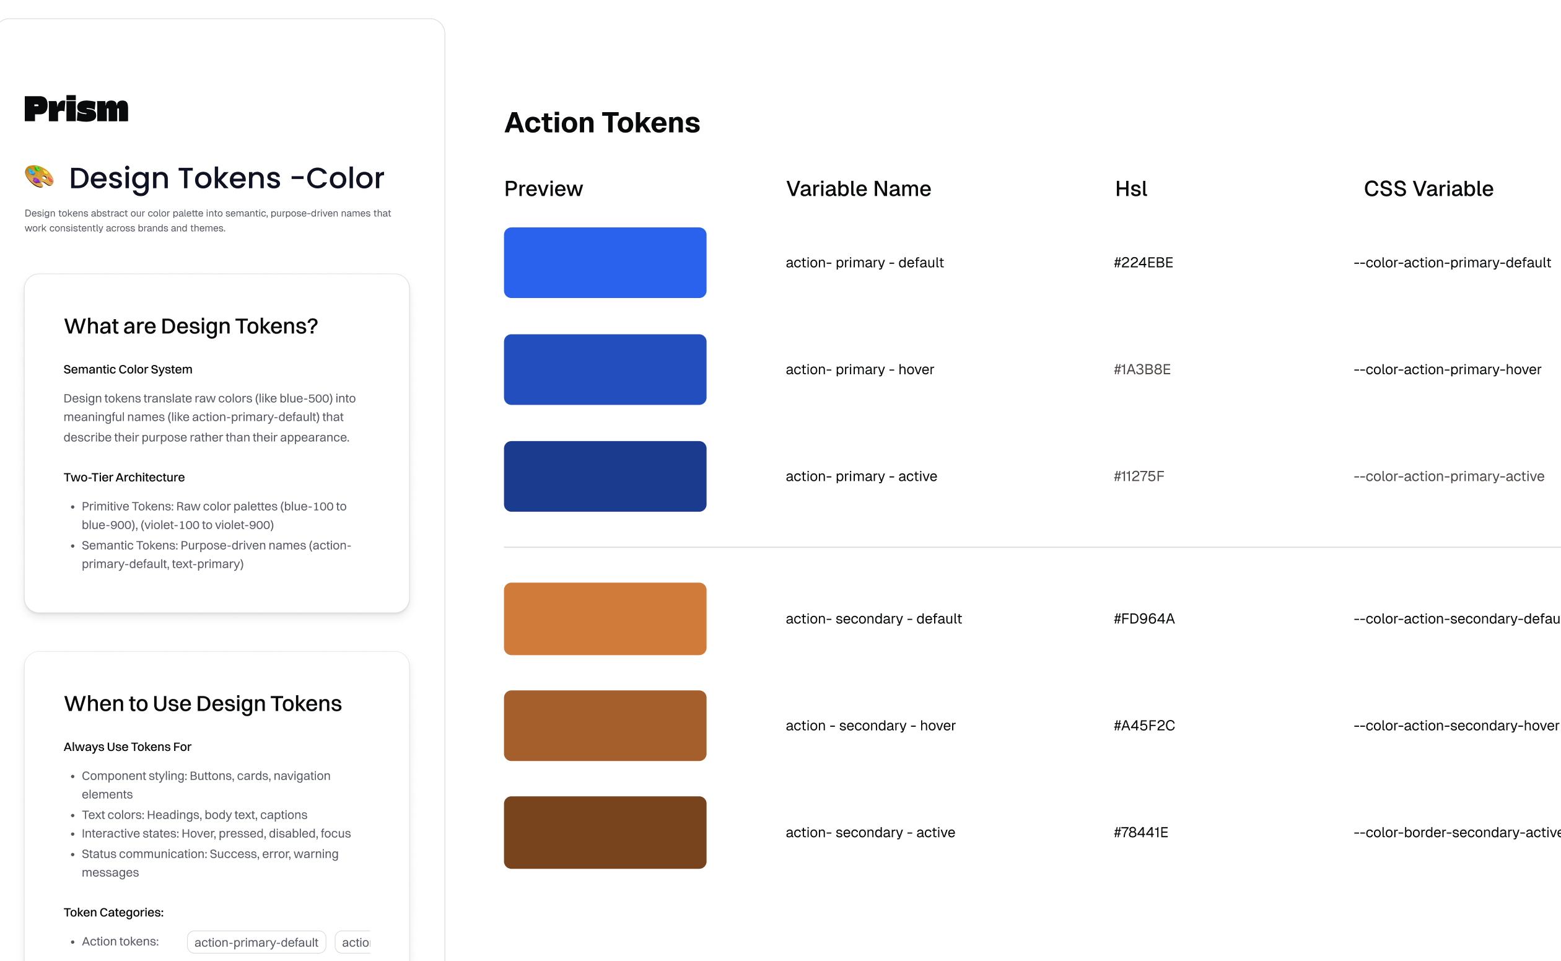Select the action-primary-hover color preview
This screenshot has width=1561, height=961.
604,369
